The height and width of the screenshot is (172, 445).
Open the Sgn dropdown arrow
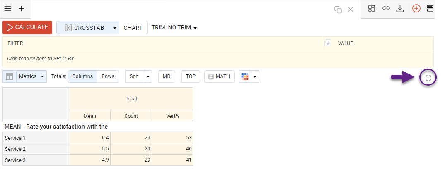148,76
